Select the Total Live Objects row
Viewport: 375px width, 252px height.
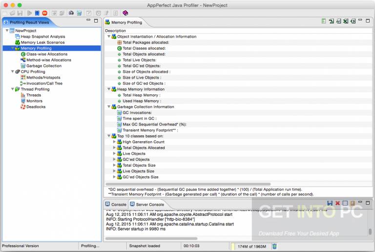point(238,60)
